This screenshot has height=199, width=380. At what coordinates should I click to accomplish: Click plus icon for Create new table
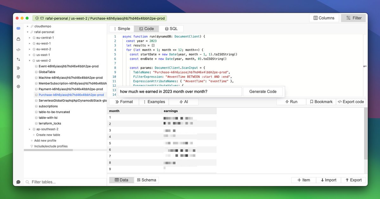click(34, 135)
